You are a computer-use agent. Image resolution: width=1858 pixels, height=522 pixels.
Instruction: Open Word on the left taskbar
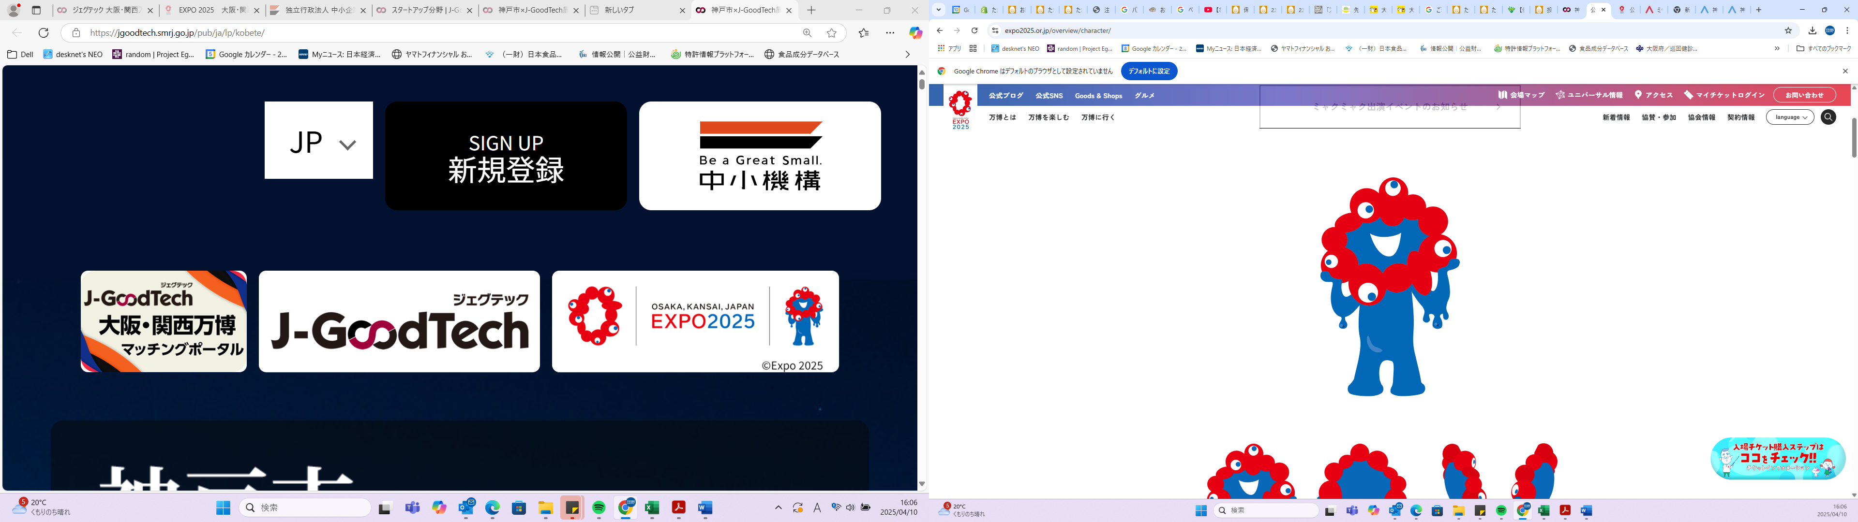pos(705,508)
